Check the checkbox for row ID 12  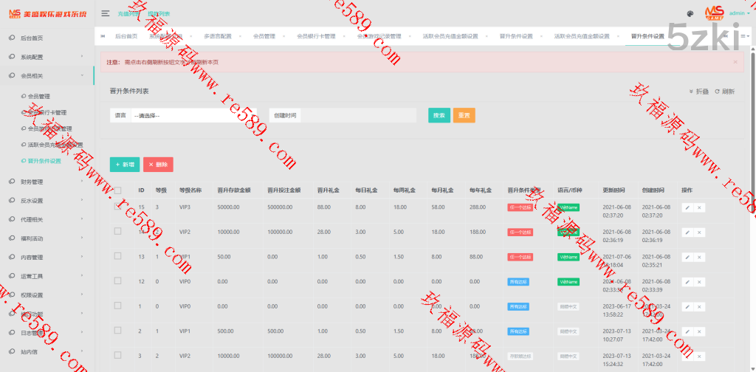click(117, 281)
